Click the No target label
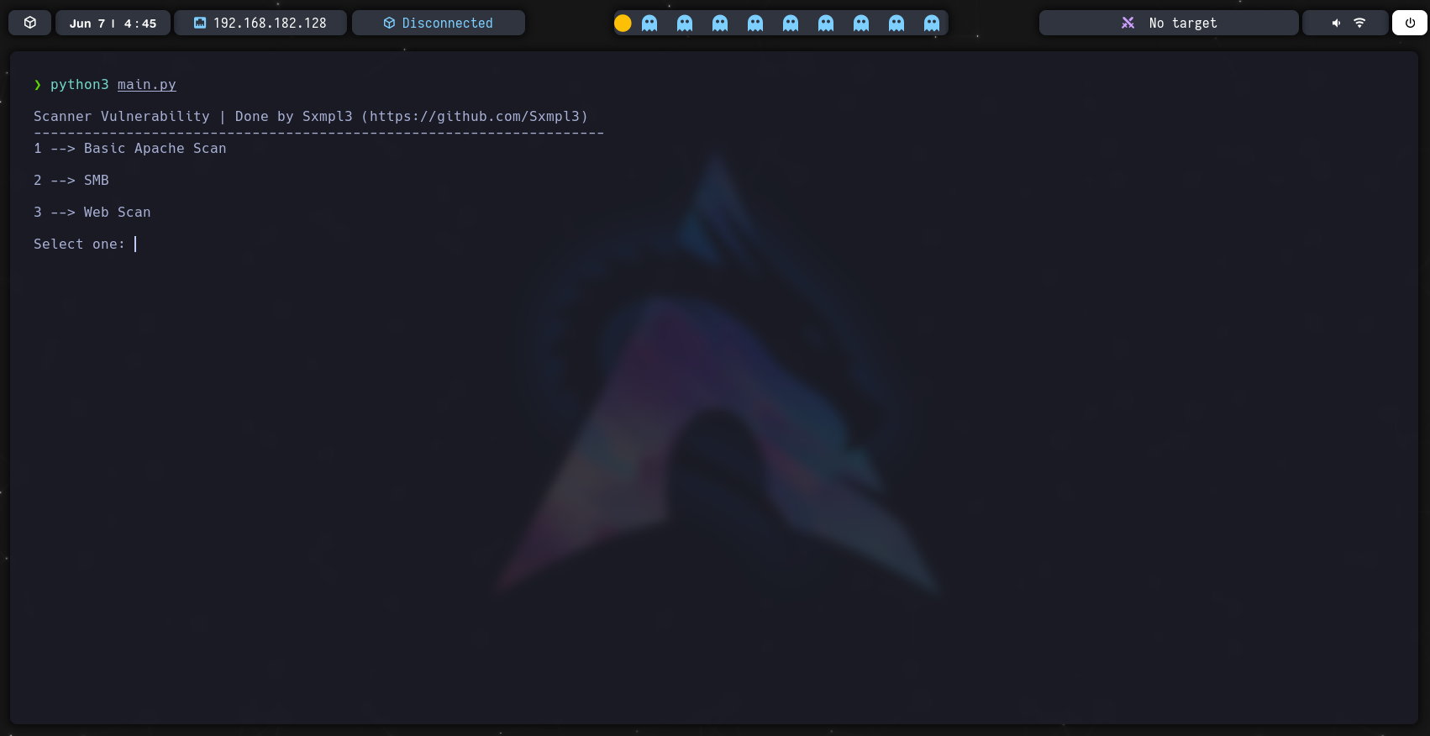Image resolution: width=1430 pixels, height=736 pixels. click(x=1183, y=23)
